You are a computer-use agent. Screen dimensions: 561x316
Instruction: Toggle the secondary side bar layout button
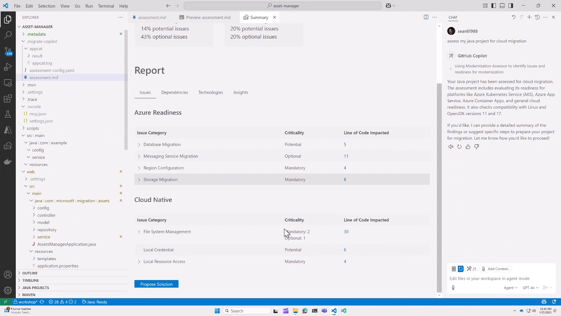click(x=511, y=6)
